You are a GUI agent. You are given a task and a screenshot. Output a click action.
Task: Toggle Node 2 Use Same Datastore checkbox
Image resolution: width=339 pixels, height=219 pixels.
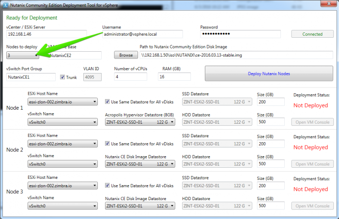point(107,144)
